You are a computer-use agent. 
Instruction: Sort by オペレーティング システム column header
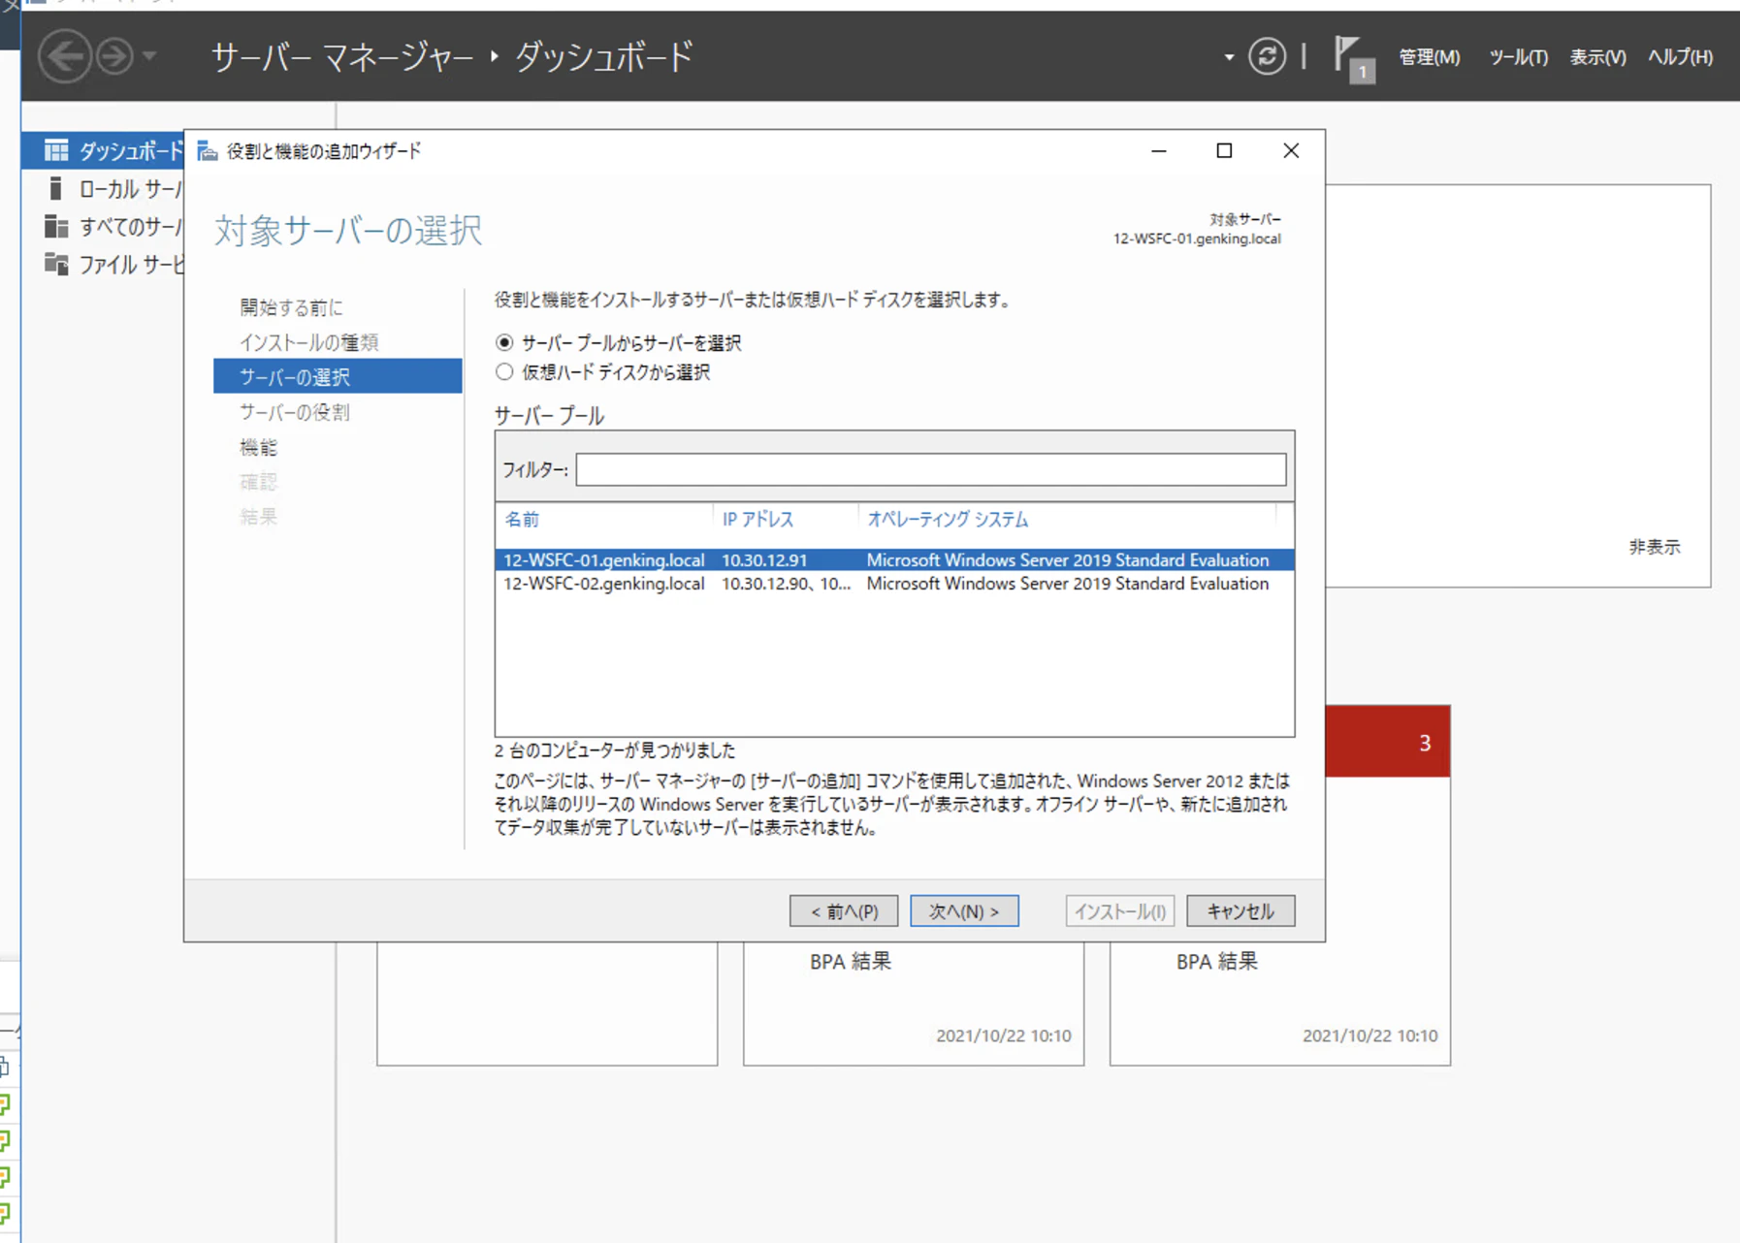click(948, 520)
